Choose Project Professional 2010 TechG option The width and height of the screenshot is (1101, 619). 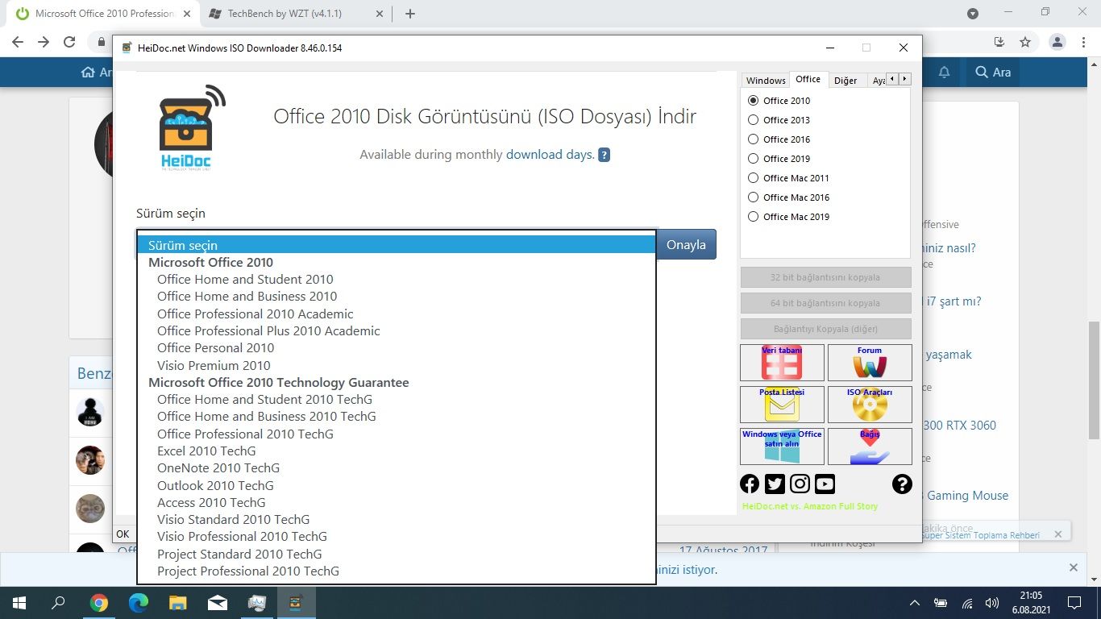tap(397, 571)
